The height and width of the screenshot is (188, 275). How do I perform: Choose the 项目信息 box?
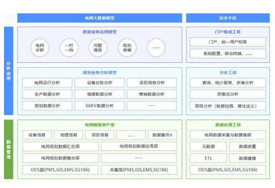[x=100, y=135]
